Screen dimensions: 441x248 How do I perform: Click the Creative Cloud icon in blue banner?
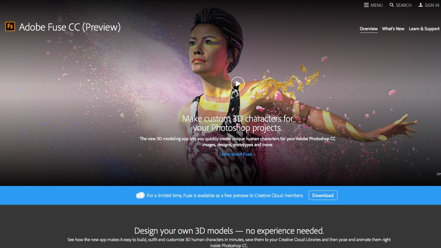coord(140,195)
